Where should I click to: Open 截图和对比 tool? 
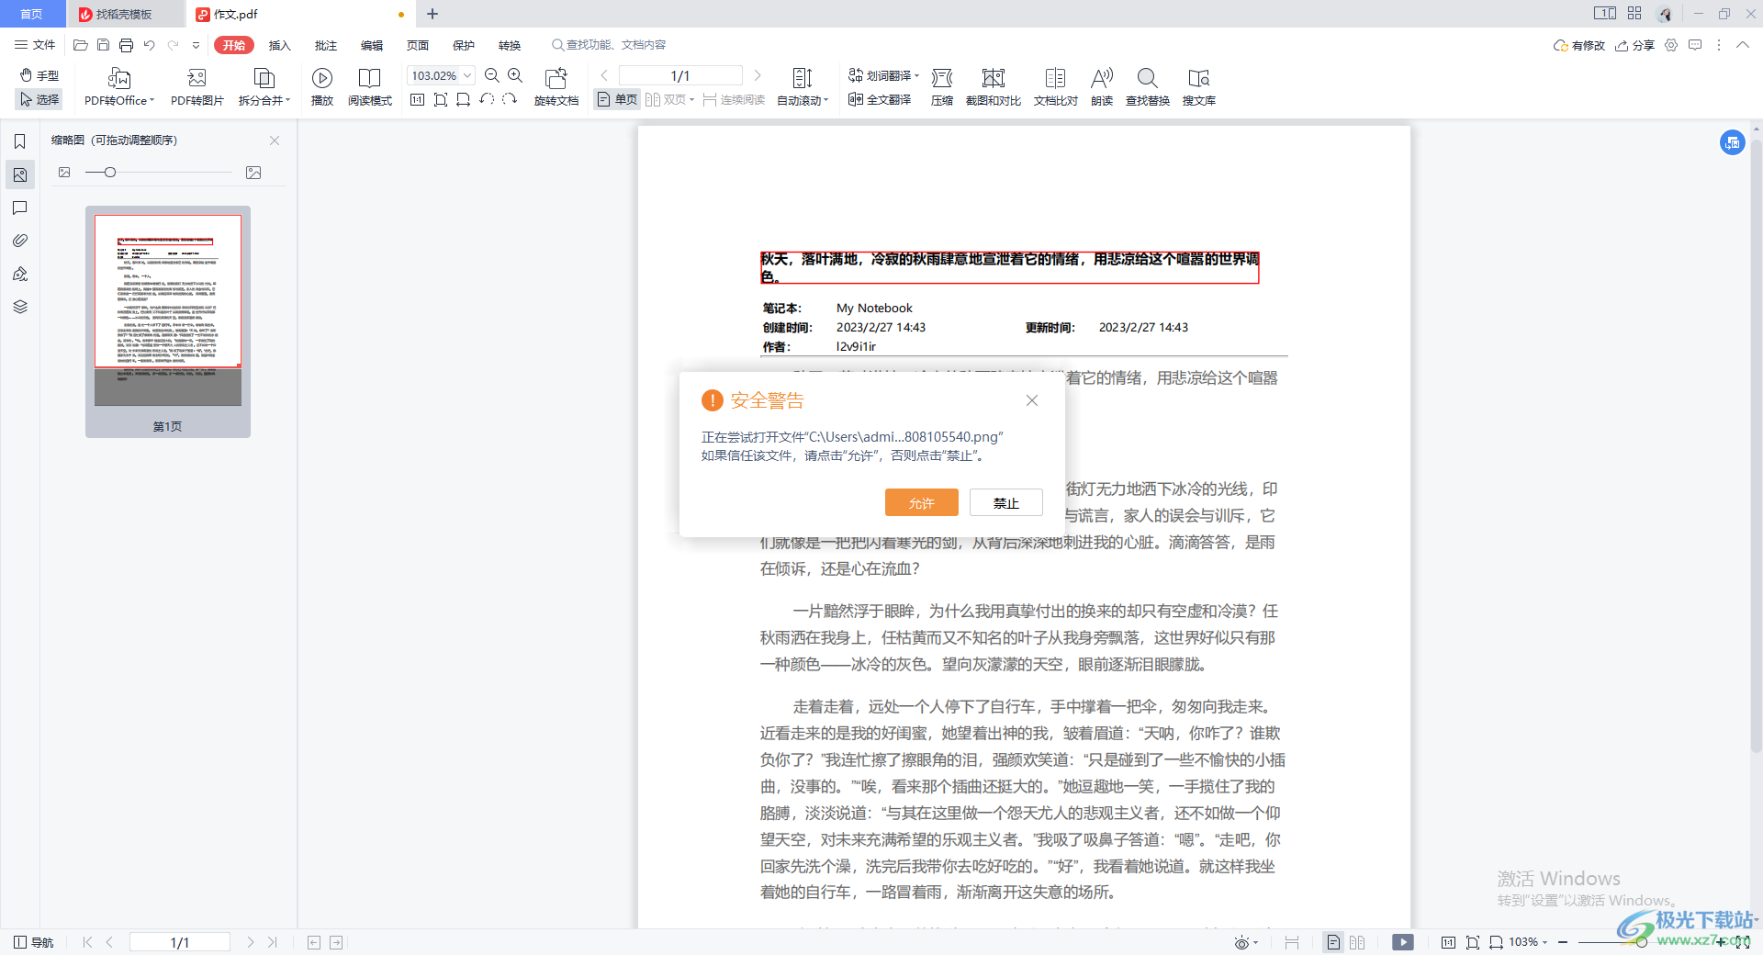[x=994, y=87]
